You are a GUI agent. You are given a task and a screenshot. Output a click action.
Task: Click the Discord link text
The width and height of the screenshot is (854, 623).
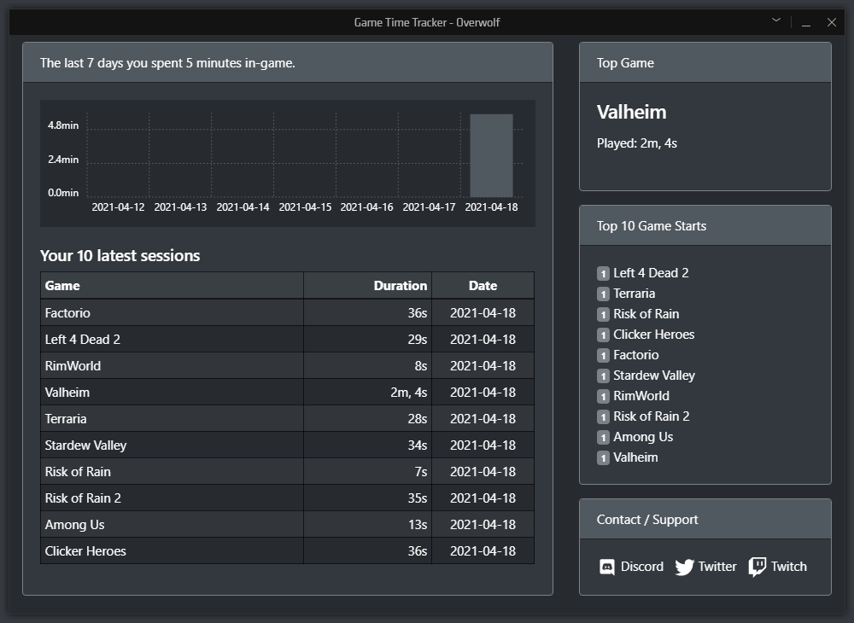pos(642,567)
